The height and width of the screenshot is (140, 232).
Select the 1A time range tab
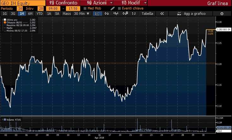click(x=49, y=14)
